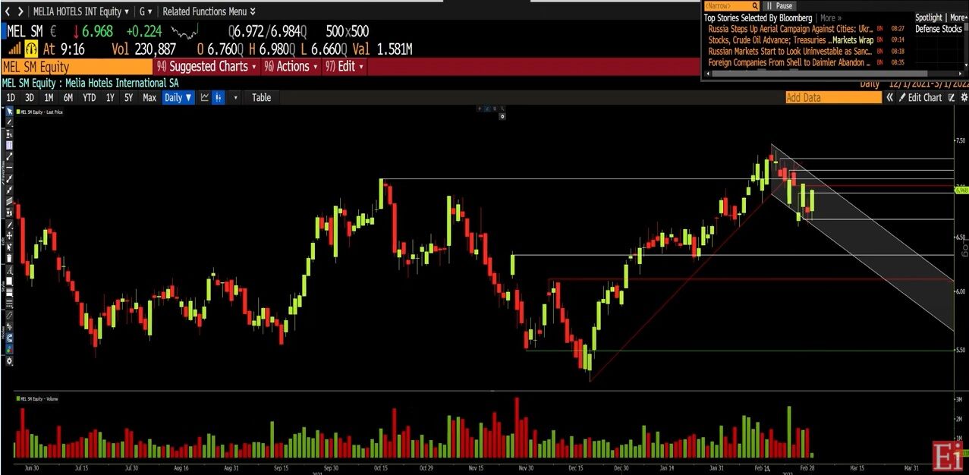969x475 pixels.
Task: Select the pointer cursor tool
Action: coord(9,111)
